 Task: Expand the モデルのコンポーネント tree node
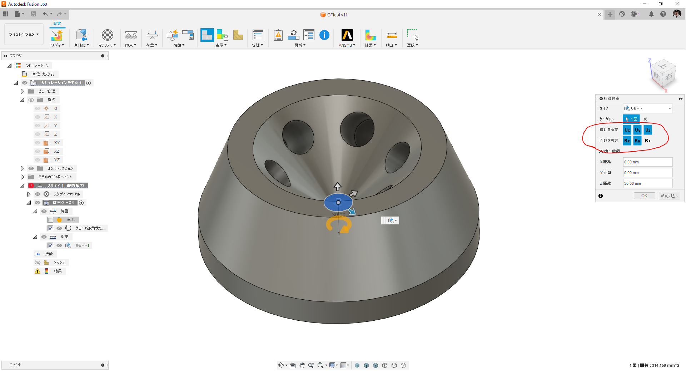click(x=22, y=177)
